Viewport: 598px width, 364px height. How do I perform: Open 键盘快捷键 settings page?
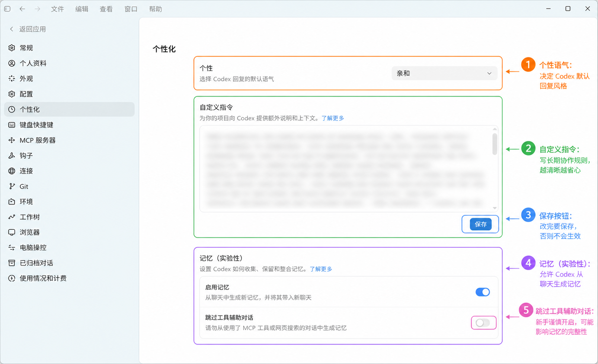pyautogui.click(x=69, y=125)
